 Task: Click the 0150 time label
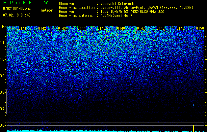click(200, 28)
